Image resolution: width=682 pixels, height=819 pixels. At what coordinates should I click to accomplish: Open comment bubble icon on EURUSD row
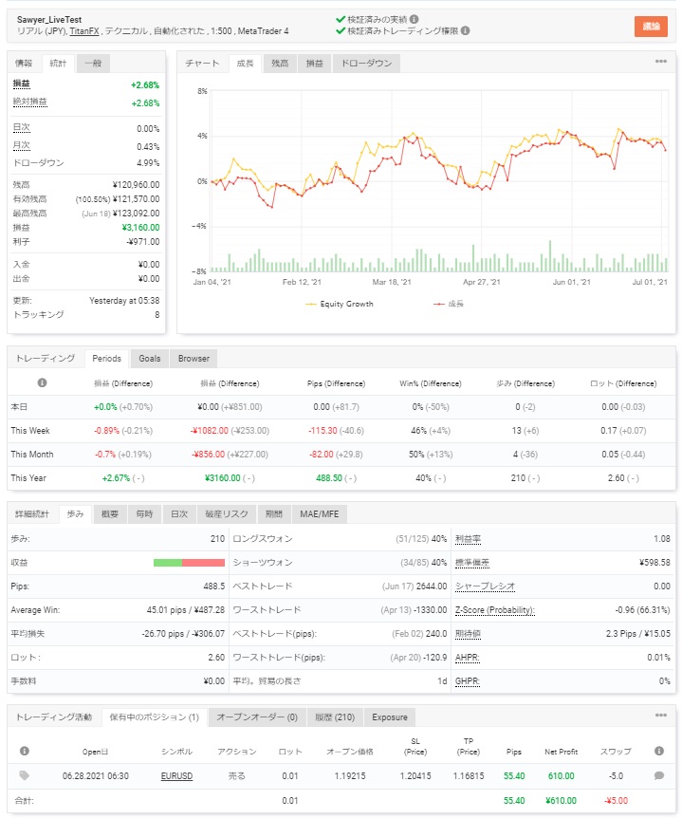click(x=658, y=775)
